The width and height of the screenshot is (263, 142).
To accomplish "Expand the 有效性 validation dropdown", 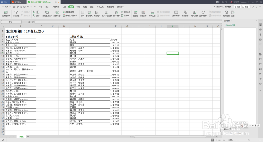I will coord(100,16).
